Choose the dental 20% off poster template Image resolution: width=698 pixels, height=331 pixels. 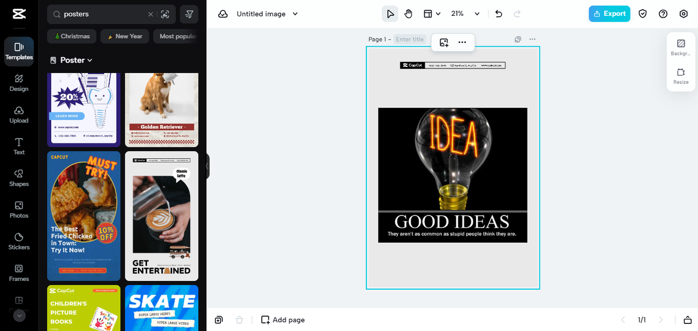[x=84, y=109]
